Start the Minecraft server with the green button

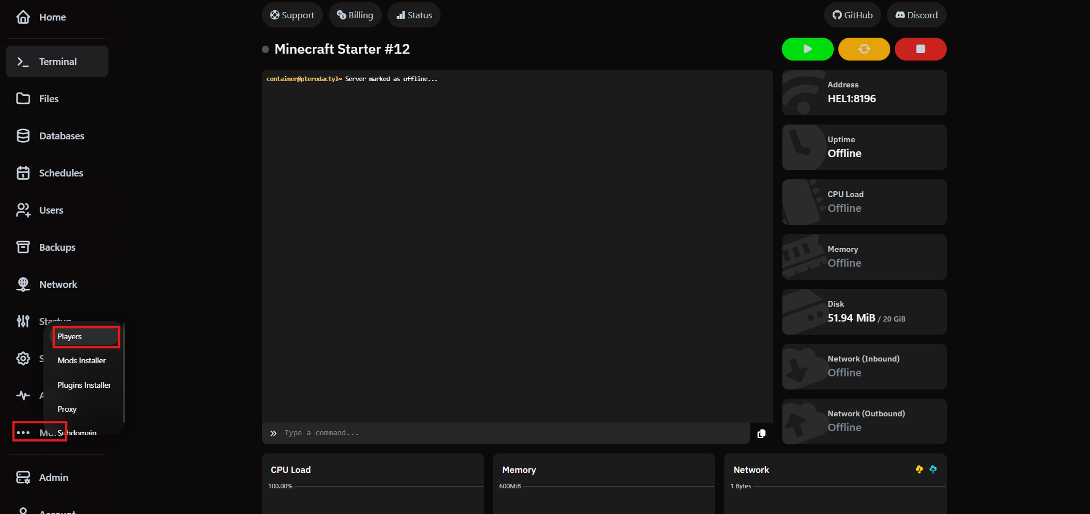[x=806, y=49]
